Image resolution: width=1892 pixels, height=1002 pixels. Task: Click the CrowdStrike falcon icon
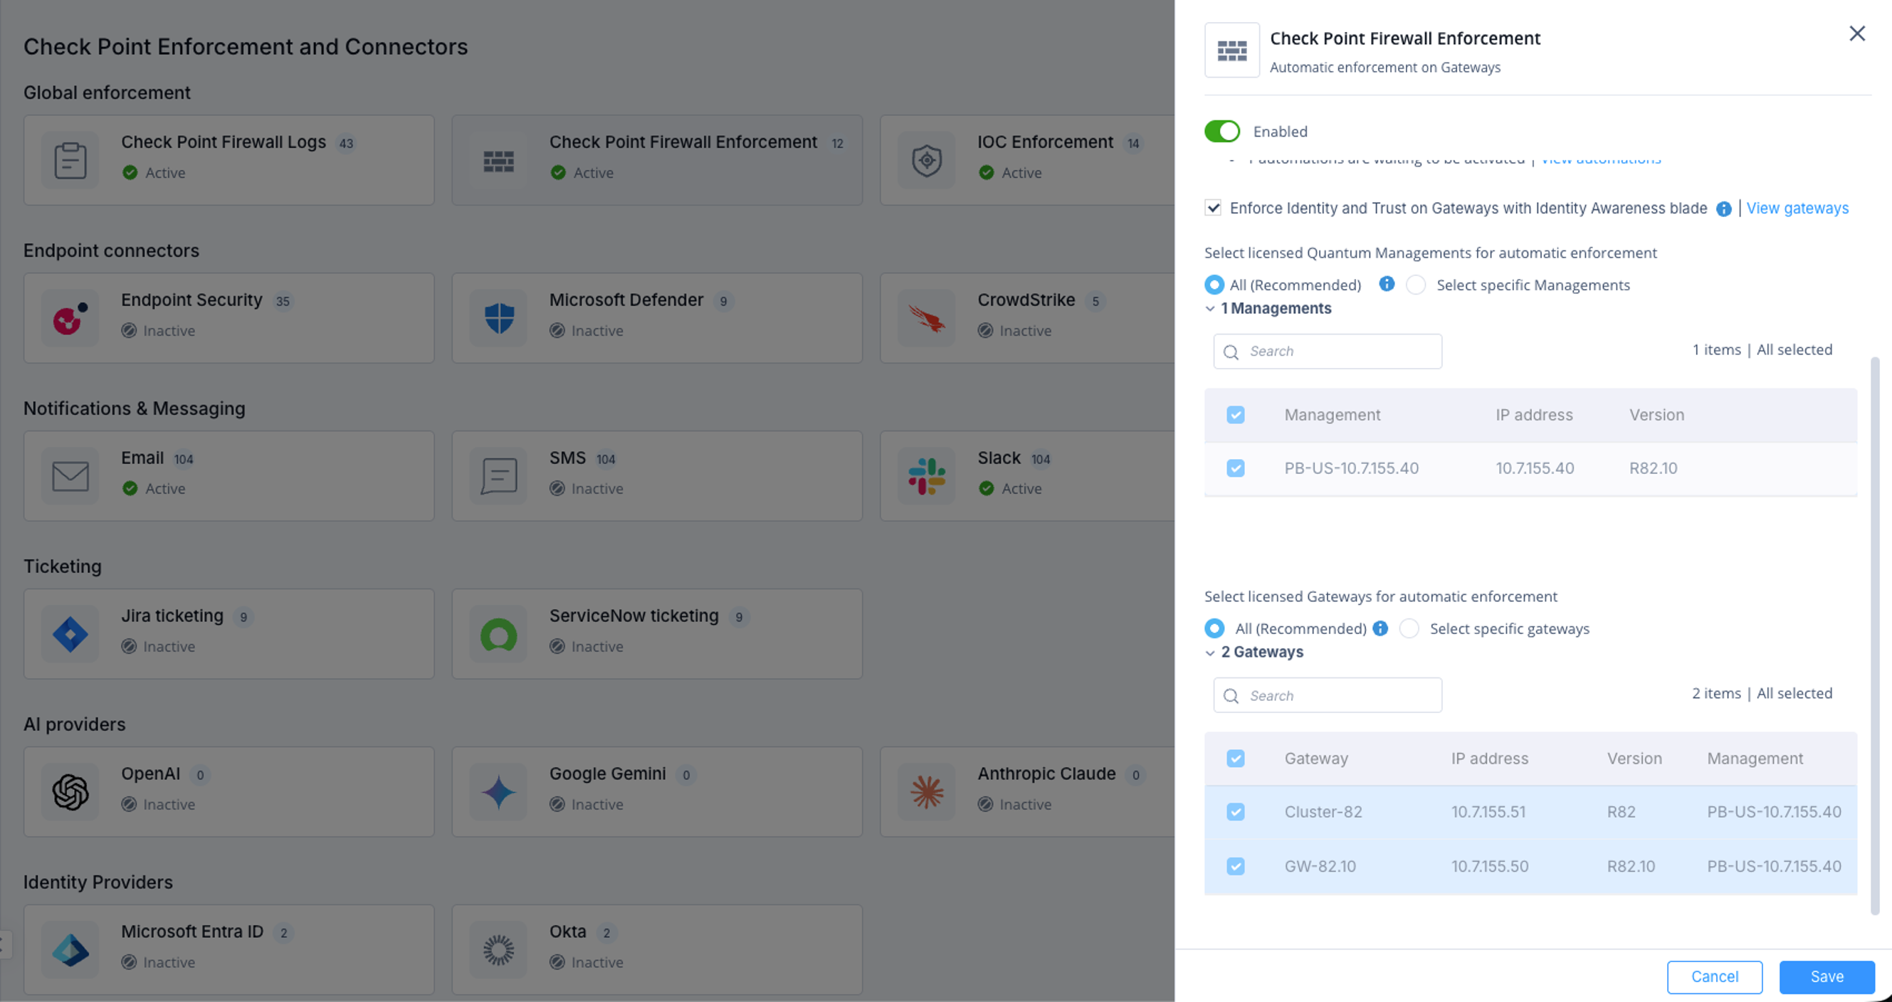(x=927, y=318)
